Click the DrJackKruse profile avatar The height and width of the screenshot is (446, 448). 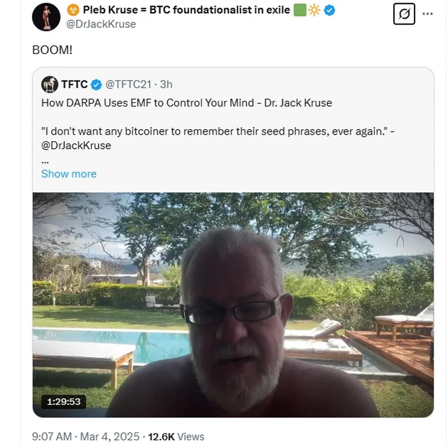pos(46,17)
